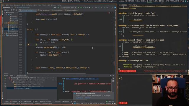The width and height of the screenshot is (189, 106).
Task: Show Git history clock icon
Action: pos(107,7)
